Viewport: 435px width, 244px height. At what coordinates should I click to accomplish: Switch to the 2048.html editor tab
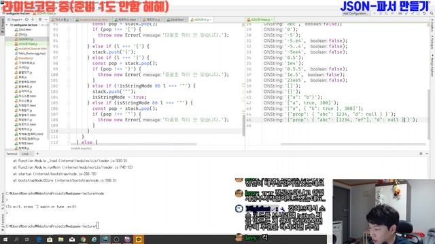pos(177,20)
